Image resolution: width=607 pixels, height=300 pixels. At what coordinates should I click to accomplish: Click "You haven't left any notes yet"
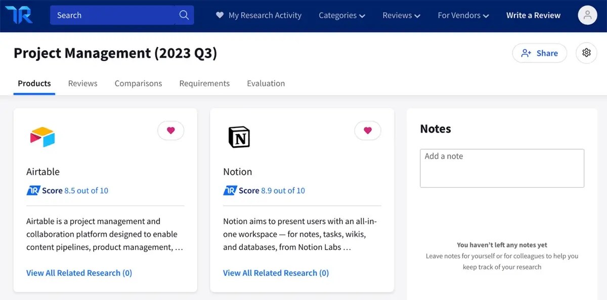tap(502, 245)
